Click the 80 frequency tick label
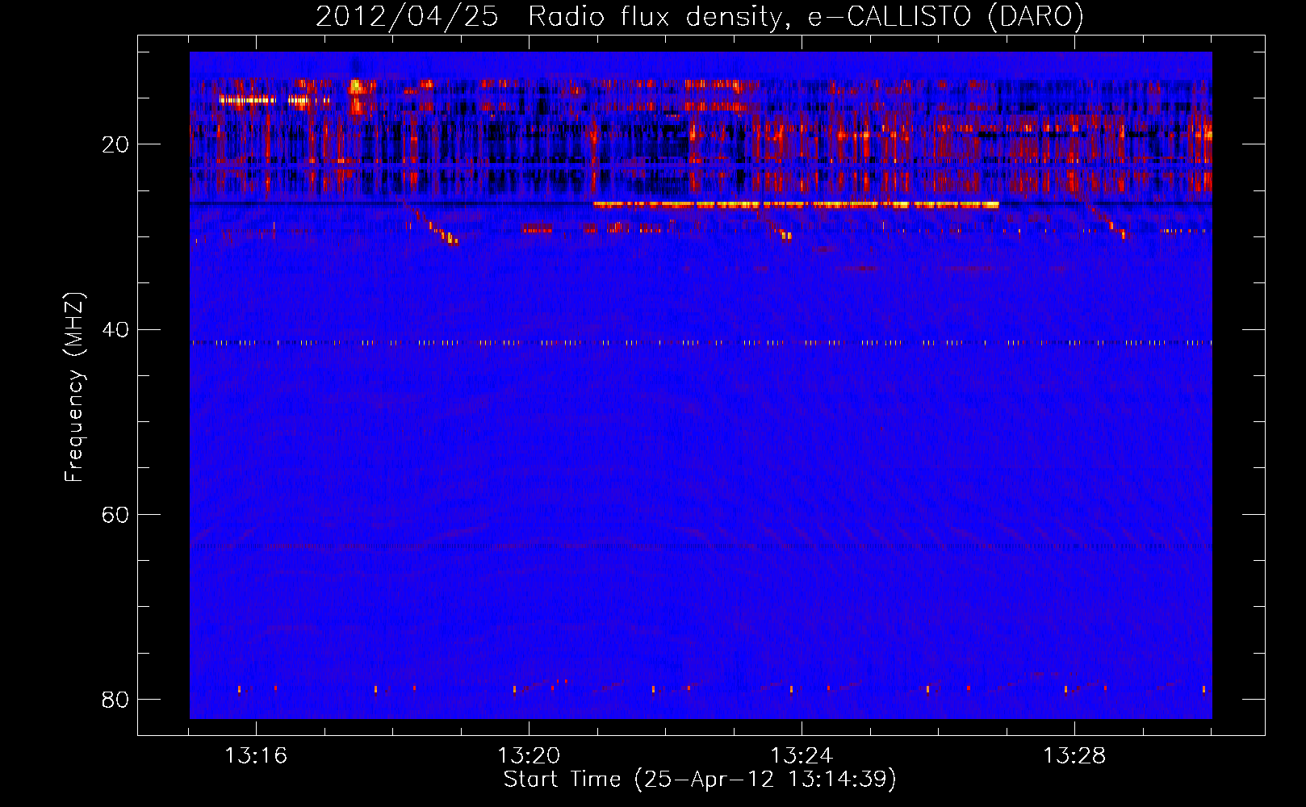 tap(115, 699)
